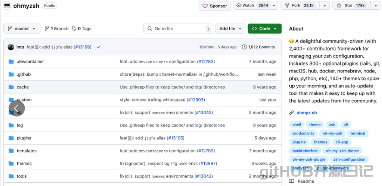382x186 pixels.
Task: Select the oh-my-zsh-theme topic tag
Action: (x=342, y=151)
